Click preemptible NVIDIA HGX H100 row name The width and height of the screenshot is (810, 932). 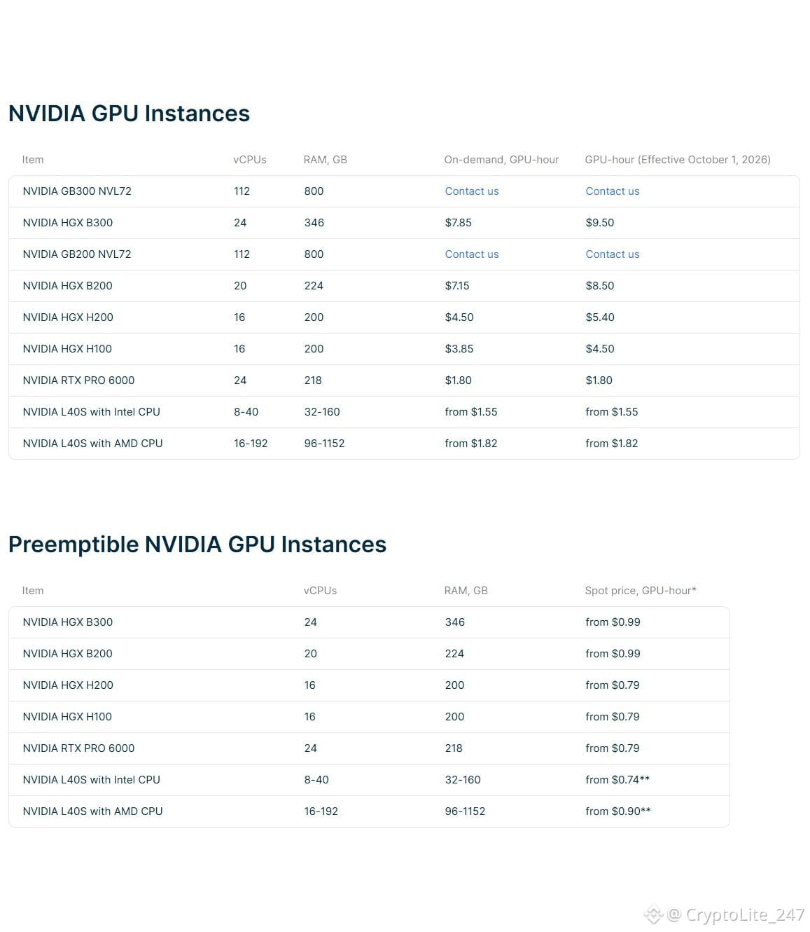[x=67, y=717]
